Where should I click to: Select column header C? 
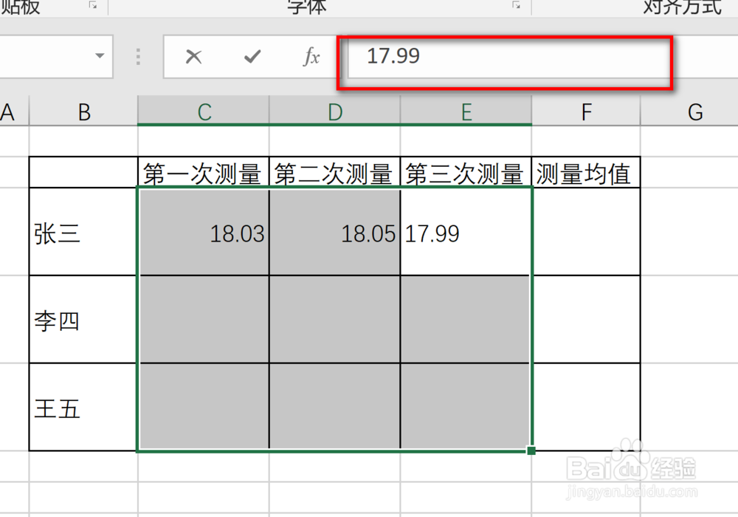[x=203, y=112]
